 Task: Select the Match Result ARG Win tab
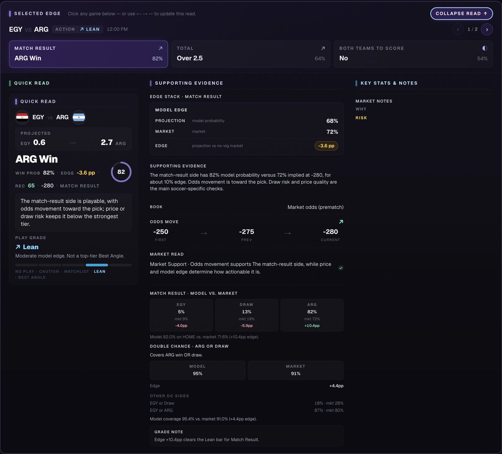click(88, 54)
